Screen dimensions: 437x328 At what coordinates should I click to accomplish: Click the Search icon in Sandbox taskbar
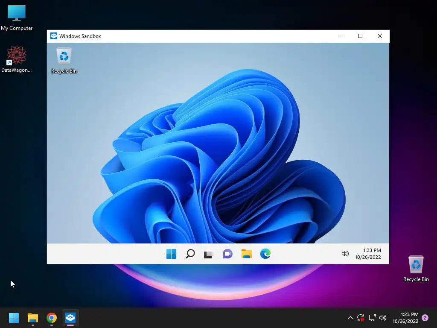pyautogui.click(x=190, y=254)
